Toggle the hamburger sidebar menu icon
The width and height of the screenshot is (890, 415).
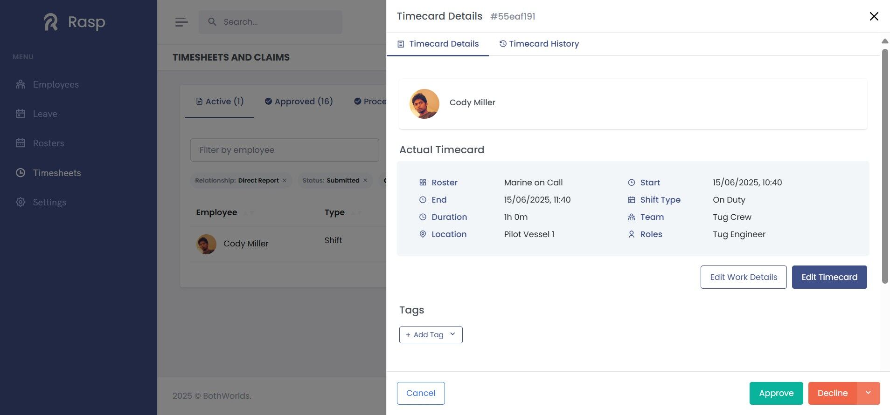pyautogui.click(x=181, y=22)
